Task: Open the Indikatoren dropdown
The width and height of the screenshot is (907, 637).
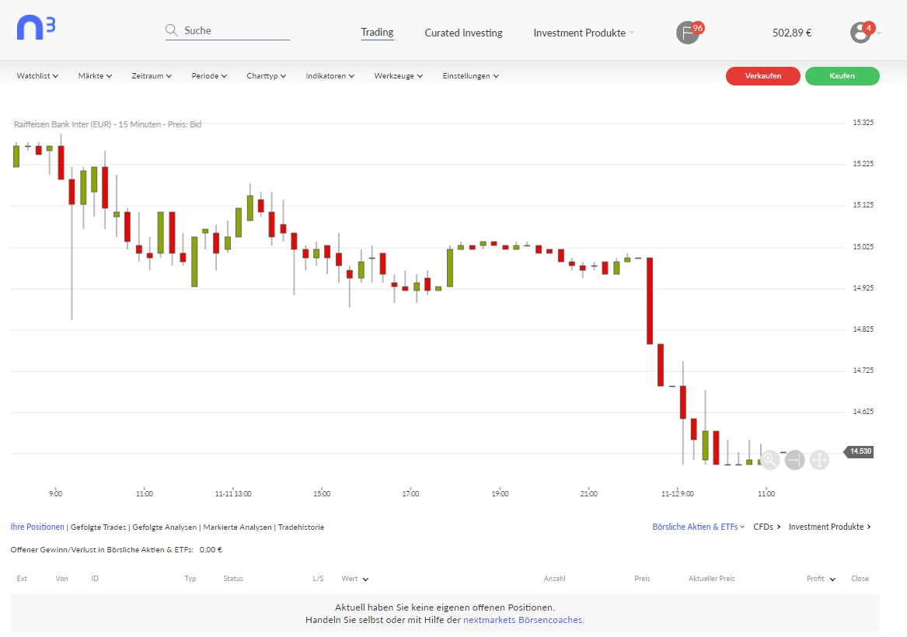Action: pos(330,75)
